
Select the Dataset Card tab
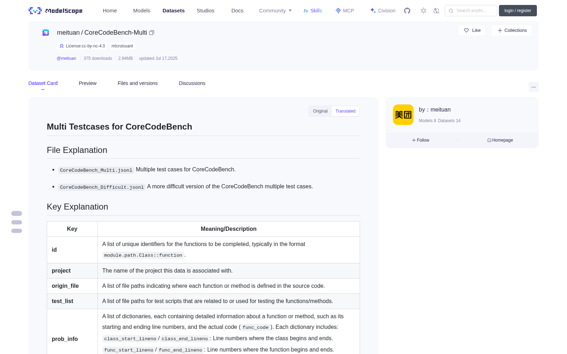pos(43,83)
